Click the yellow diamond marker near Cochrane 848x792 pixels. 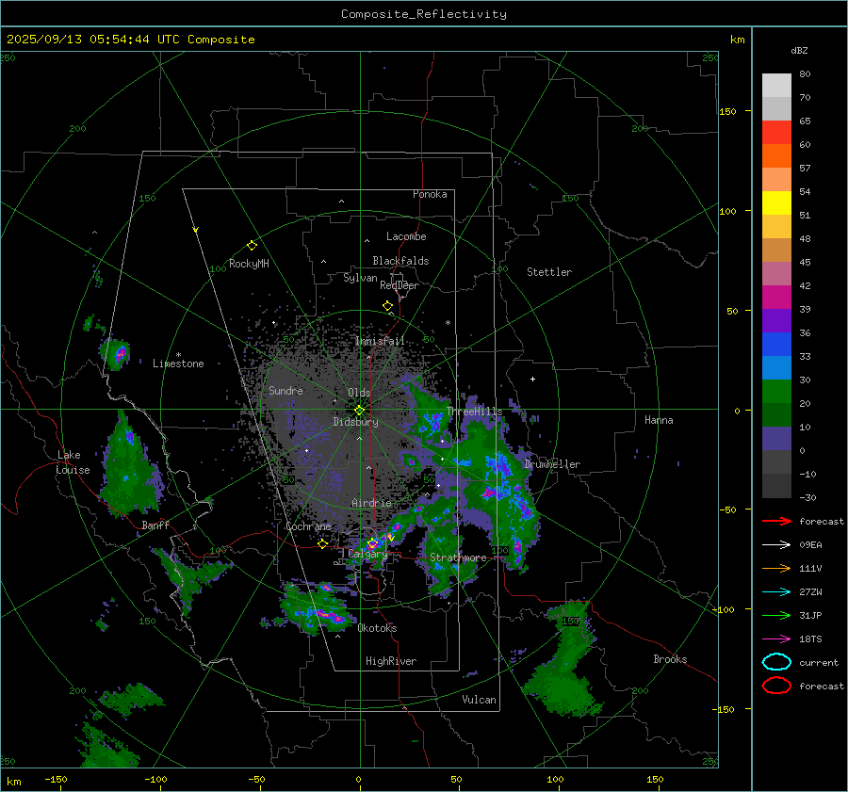[x=323, y=544]
